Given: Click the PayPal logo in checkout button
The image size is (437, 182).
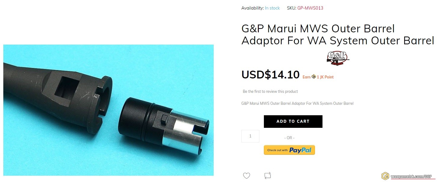Looking at the screenshot, I should click(x=300, y=150).
